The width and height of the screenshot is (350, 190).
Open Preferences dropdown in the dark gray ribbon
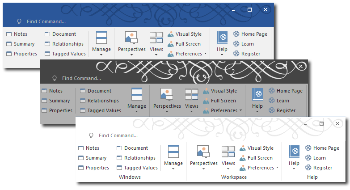click(226, 110)
